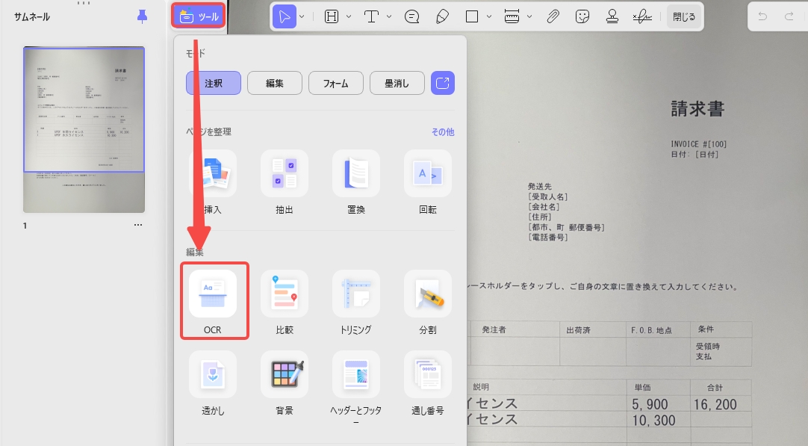Image resolution: width=808 pixels, height=446 pixels.
Task: Click the paperclip attachment tool
Action: click(553, 16)
